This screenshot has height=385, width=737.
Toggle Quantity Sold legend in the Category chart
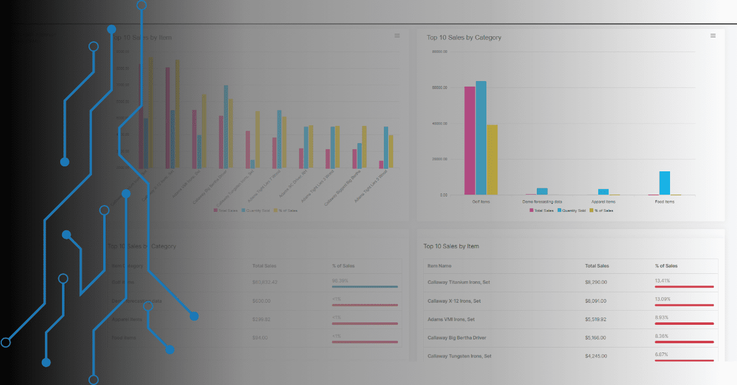(571, 210)
